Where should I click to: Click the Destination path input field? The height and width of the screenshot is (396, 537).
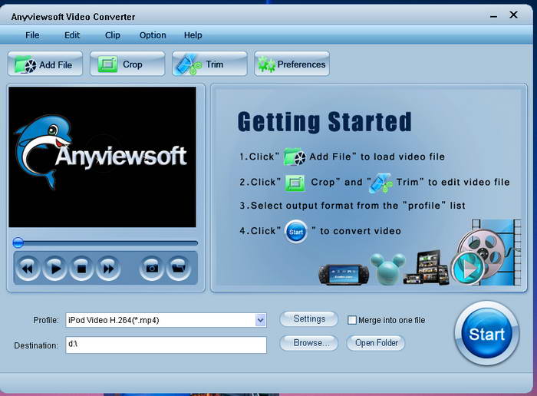165,345
